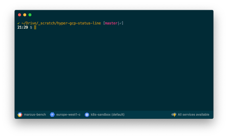Click the path ~/Drive/_scratch/hyper-gcp-status-line
Viewport: 228px width, 138px height.
(61, 23)
